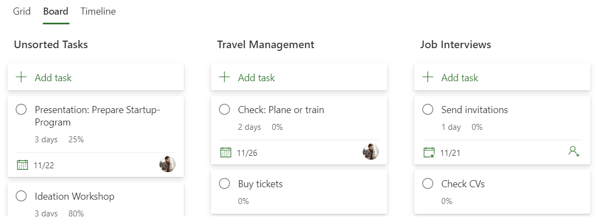Click plus icon in Job Interviews column
598x224 pixels.
pyautogui.click(x=428, y=77)
